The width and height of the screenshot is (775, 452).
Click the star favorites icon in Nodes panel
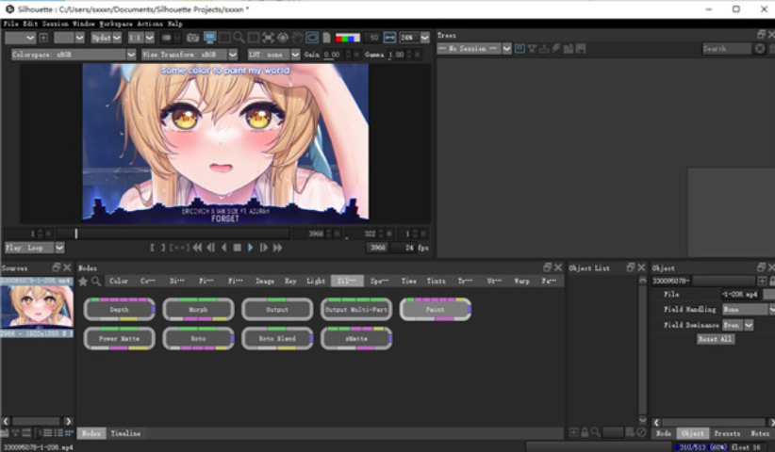click(83, 281)
